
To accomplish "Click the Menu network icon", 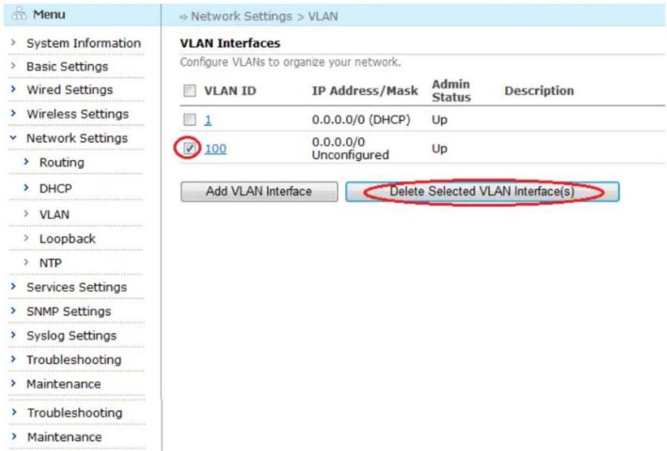I will point(19,14).
